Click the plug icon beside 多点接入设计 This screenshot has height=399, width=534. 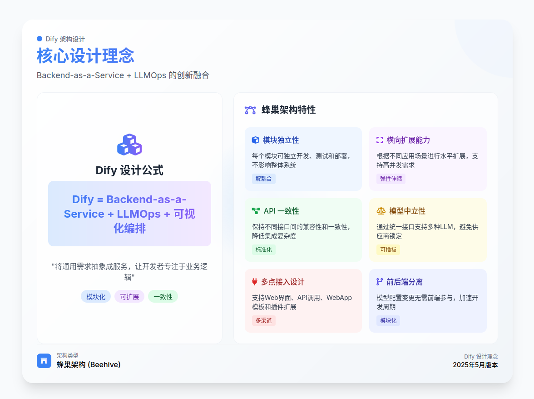(254, 282)
